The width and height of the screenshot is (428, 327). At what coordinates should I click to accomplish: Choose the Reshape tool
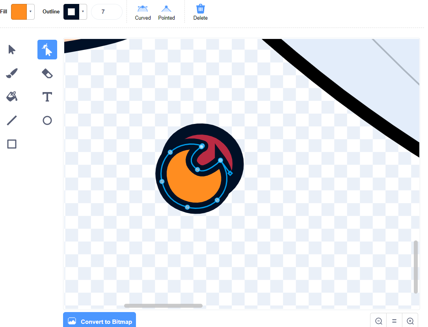[x=47, y=50]
